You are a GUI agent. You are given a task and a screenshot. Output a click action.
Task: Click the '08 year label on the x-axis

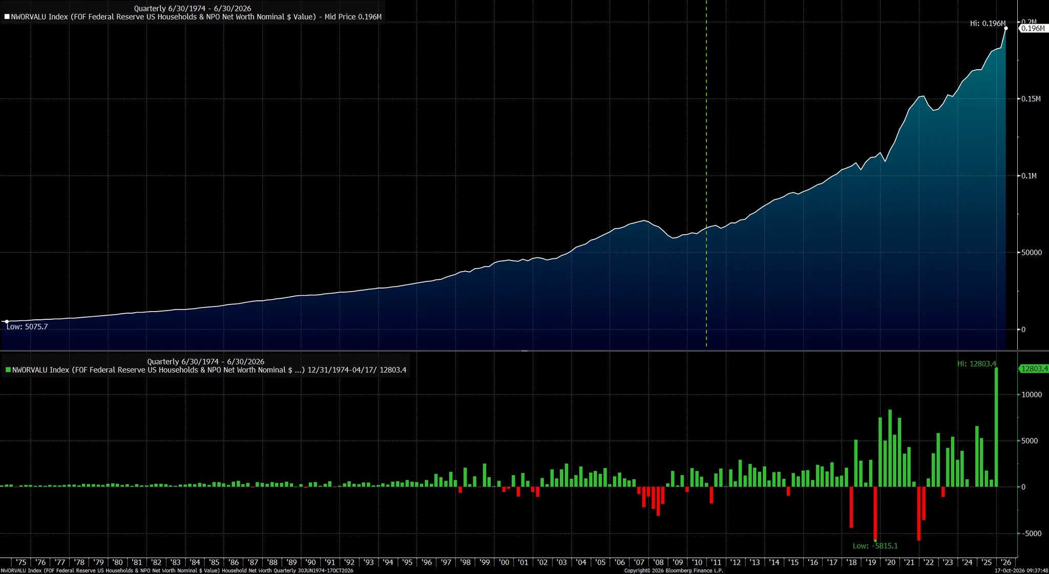[658, 562]
